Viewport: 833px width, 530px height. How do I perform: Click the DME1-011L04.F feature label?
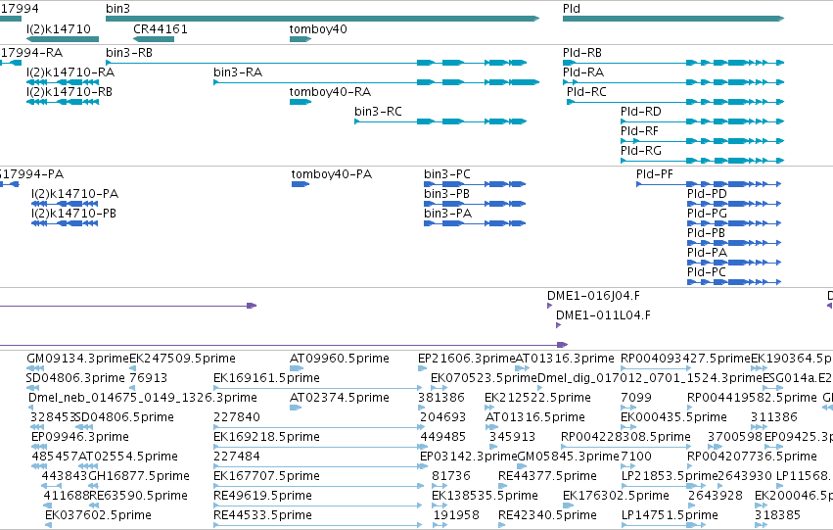pyautogui.click(x=604, y=315)
